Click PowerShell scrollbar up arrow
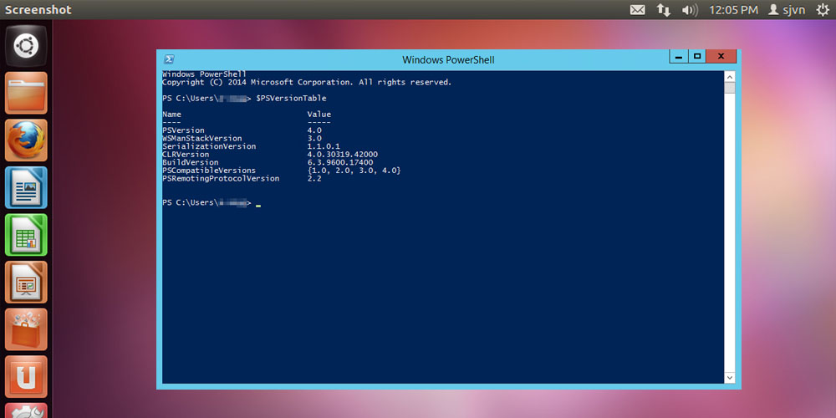The width and height of the screenshot is (836, 418). point(730,76)
